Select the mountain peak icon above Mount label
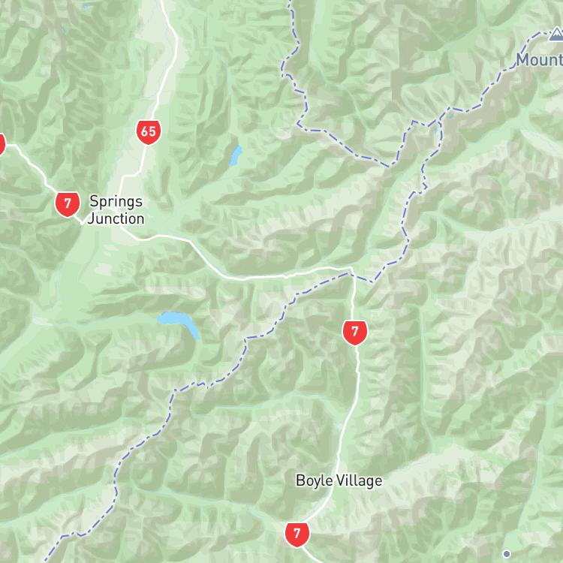 click(x=555, y=34)
